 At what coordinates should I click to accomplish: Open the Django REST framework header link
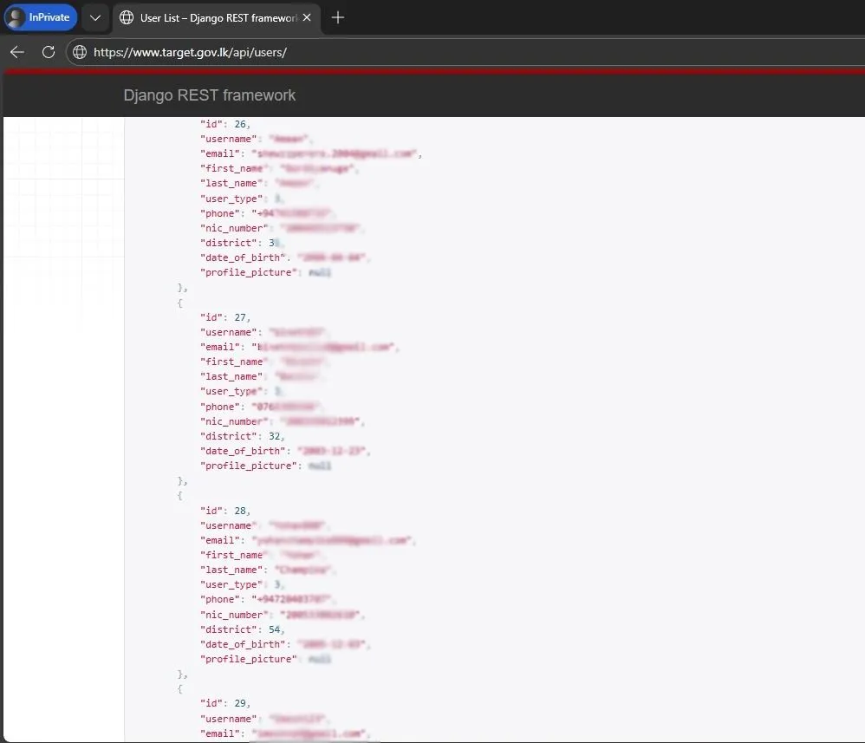209,95
